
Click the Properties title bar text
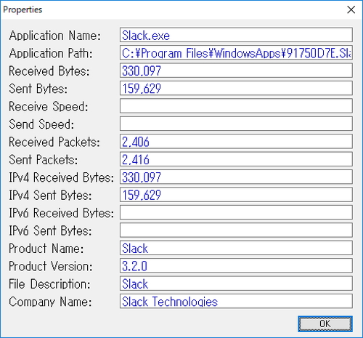[23, 9]
